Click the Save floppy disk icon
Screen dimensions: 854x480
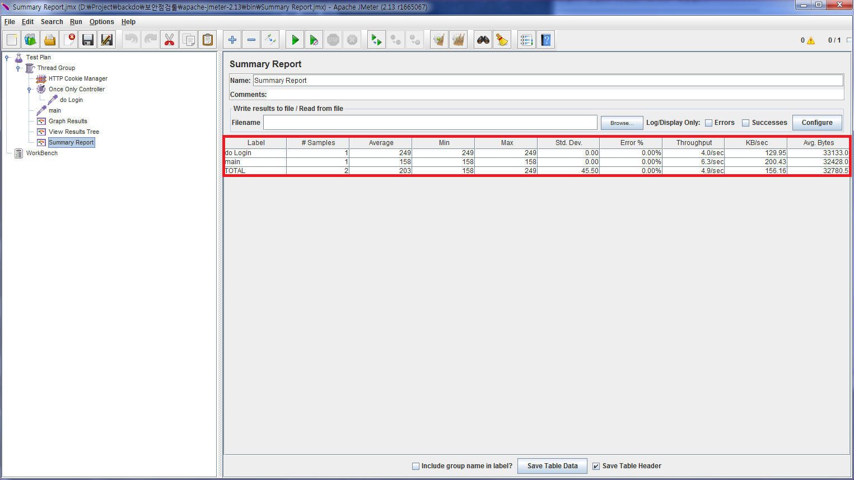point(88,40)
